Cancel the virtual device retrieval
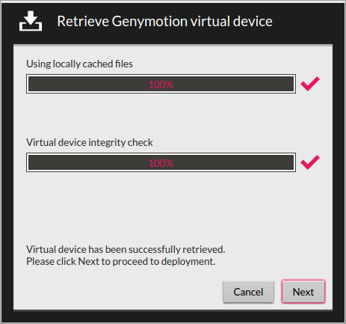 point(248,292)
